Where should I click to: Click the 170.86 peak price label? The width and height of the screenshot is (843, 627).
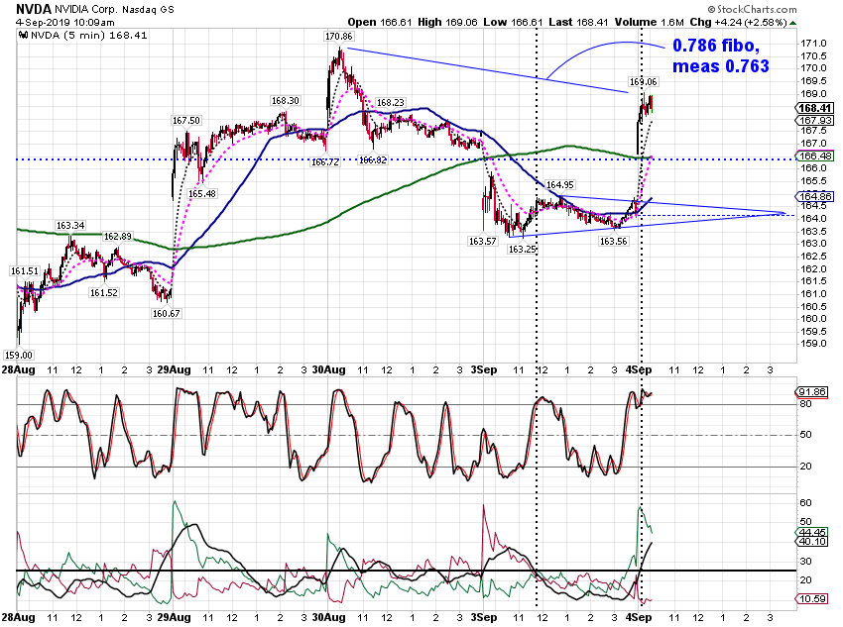coord(339,37)
